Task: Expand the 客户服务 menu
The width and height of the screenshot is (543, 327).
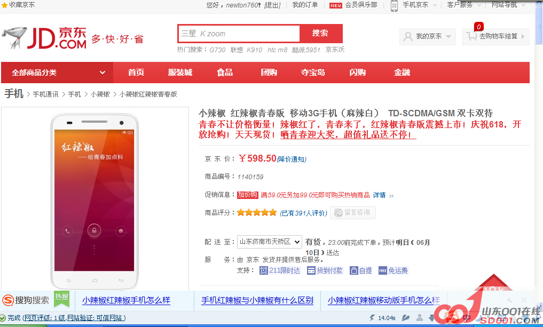Action: coord(463,5)
